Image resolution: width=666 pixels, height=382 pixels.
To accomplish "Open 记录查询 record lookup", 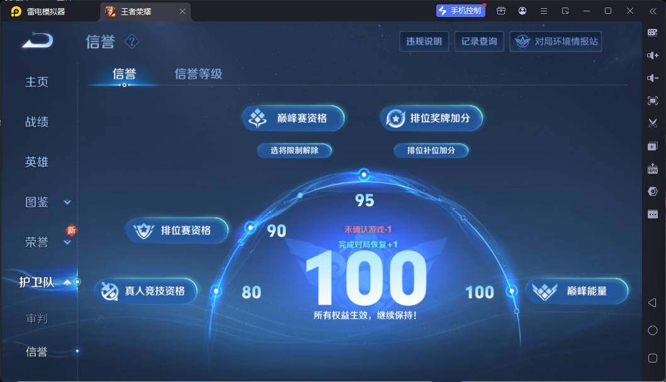I will [479, 41].
